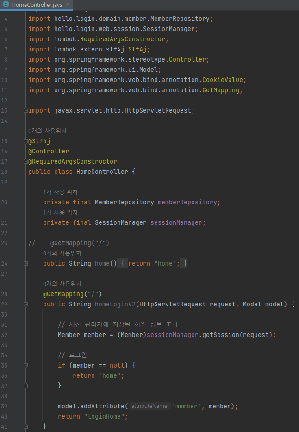The image size is (299, 432).
Task: Click RequiredArgsConstructor import on line 6
Action: point(122,39)
